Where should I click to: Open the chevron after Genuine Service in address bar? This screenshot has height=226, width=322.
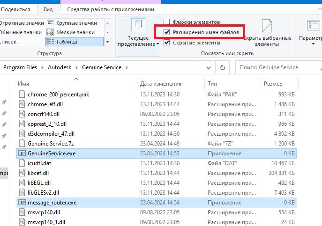(x=126, y=67)
